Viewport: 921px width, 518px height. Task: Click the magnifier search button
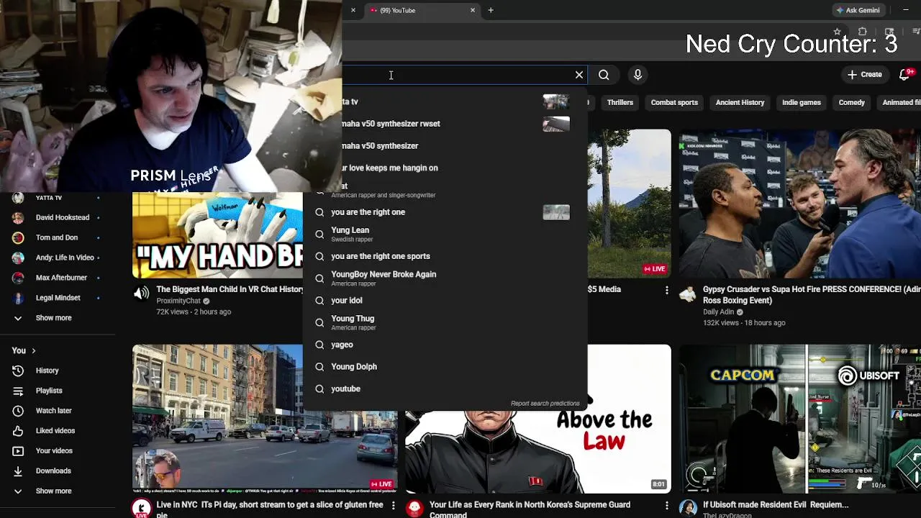pyautogui.click(x=604, y=75)
